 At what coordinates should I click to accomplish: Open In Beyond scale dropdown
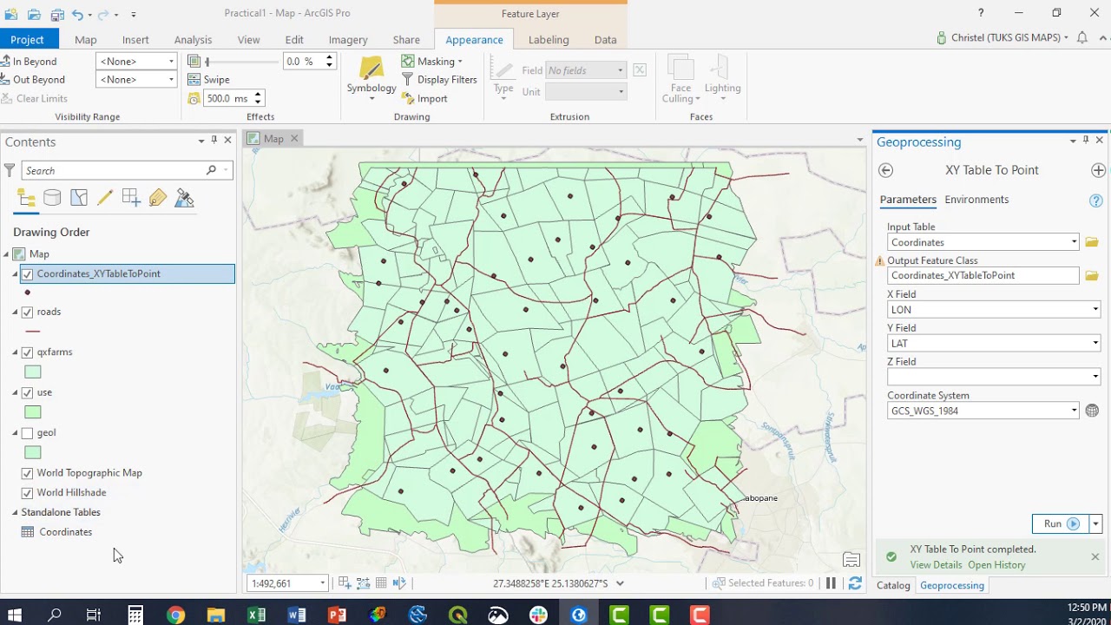click(x=171, y=61)
